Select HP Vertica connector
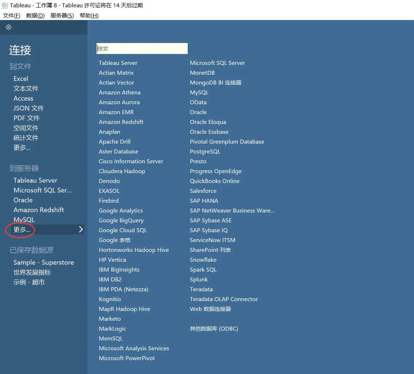Image resolution: width=414 pixels, height=374 pixels. [113, 260]
